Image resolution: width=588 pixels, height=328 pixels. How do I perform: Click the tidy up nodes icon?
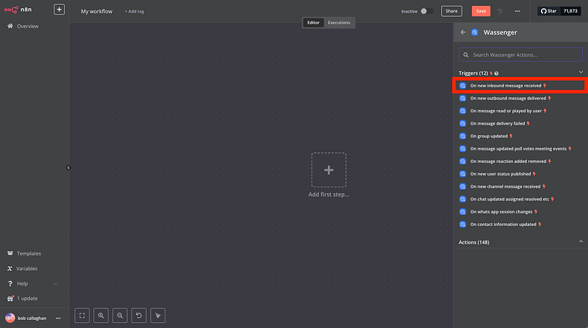pos(158,316)
